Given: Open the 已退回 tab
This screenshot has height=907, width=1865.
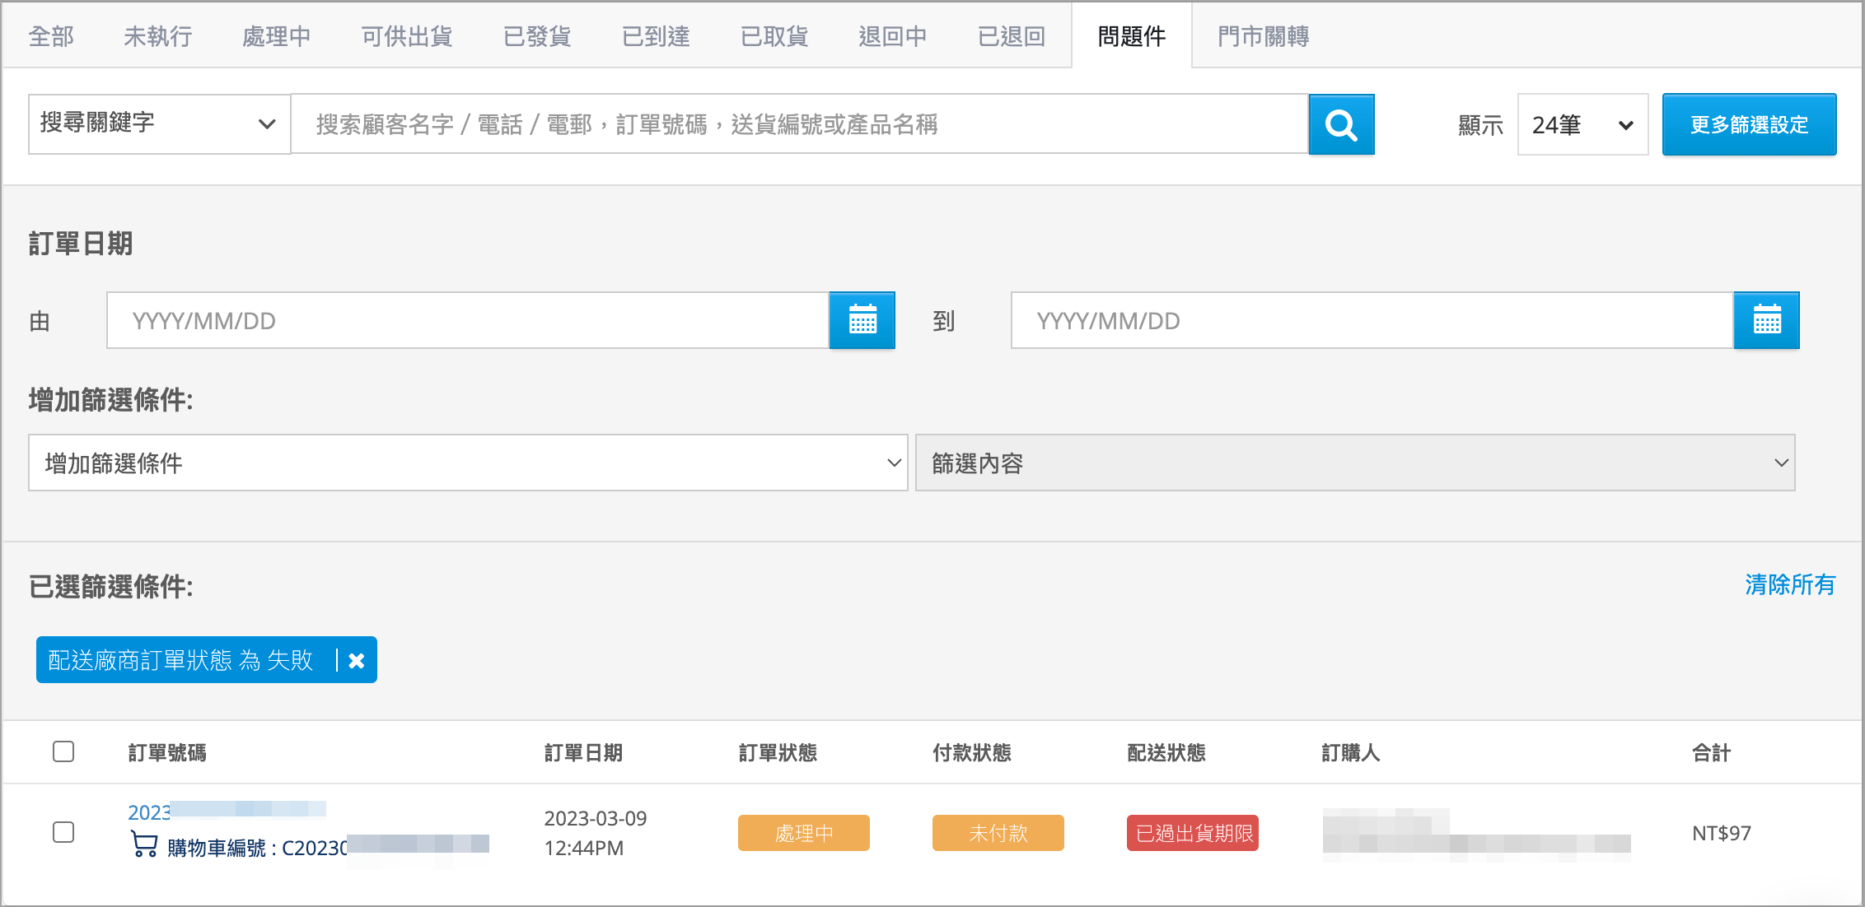Looking at the screenshot, I should pos(1012,36).
